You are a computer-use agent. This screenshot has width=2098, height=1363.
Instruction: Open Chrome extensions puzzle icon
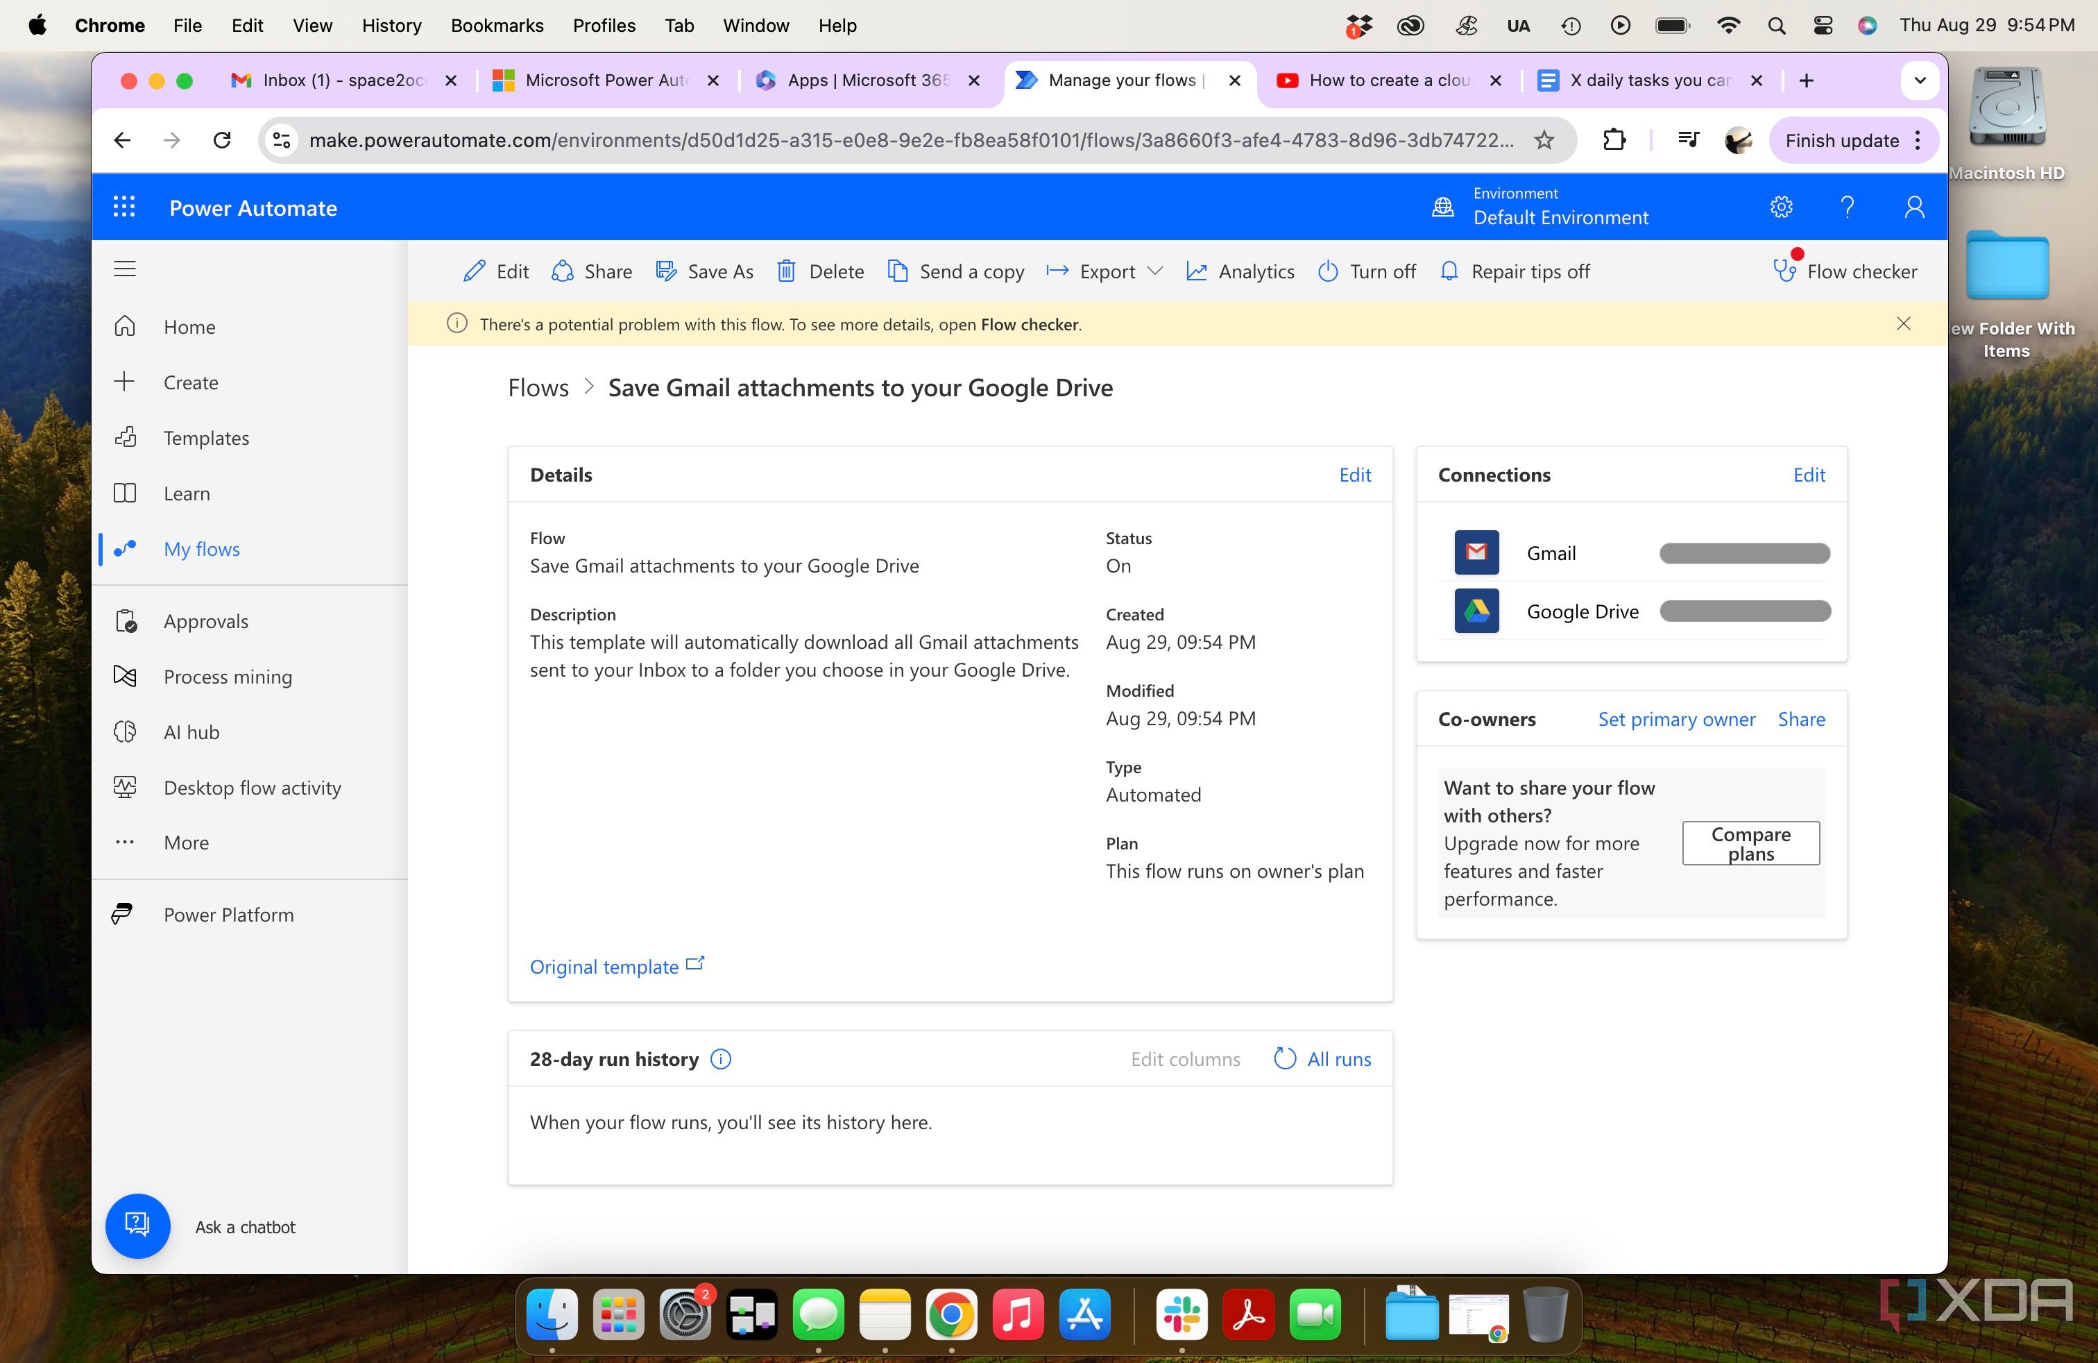point(1613,140)
